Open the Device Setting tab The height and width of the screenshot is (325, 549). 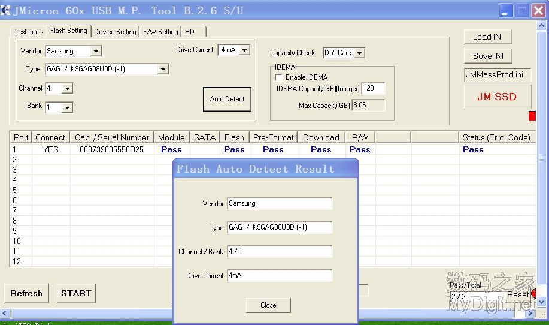pyautogui.click(x=115, y=32)
